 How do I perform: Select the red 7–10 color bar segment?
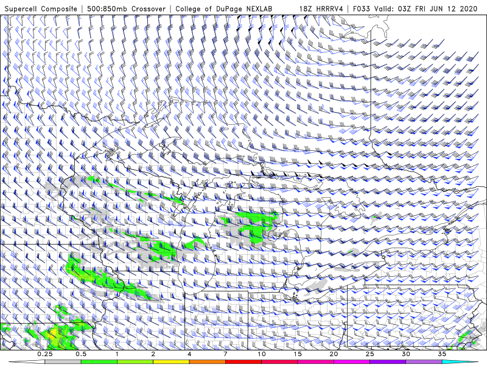pos(243,362)
